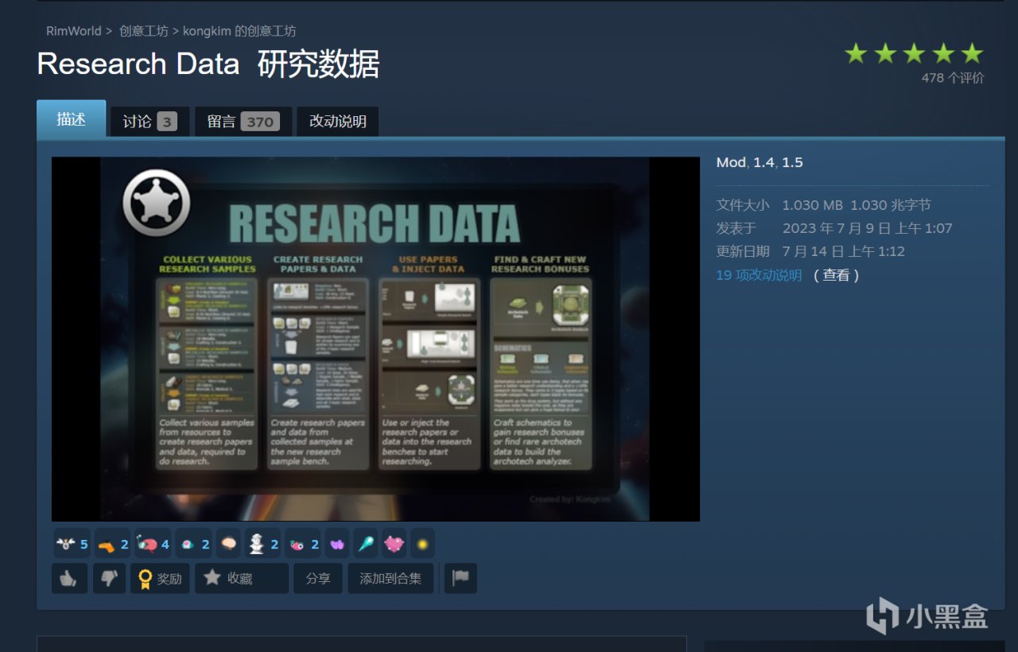Click the Mod tag link
The width and height of the screenshot is (1018, 652).
pyautogui.click(x=731, y=162)
